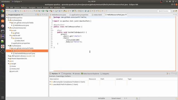Open the Files app in the dock

[3, 16]
